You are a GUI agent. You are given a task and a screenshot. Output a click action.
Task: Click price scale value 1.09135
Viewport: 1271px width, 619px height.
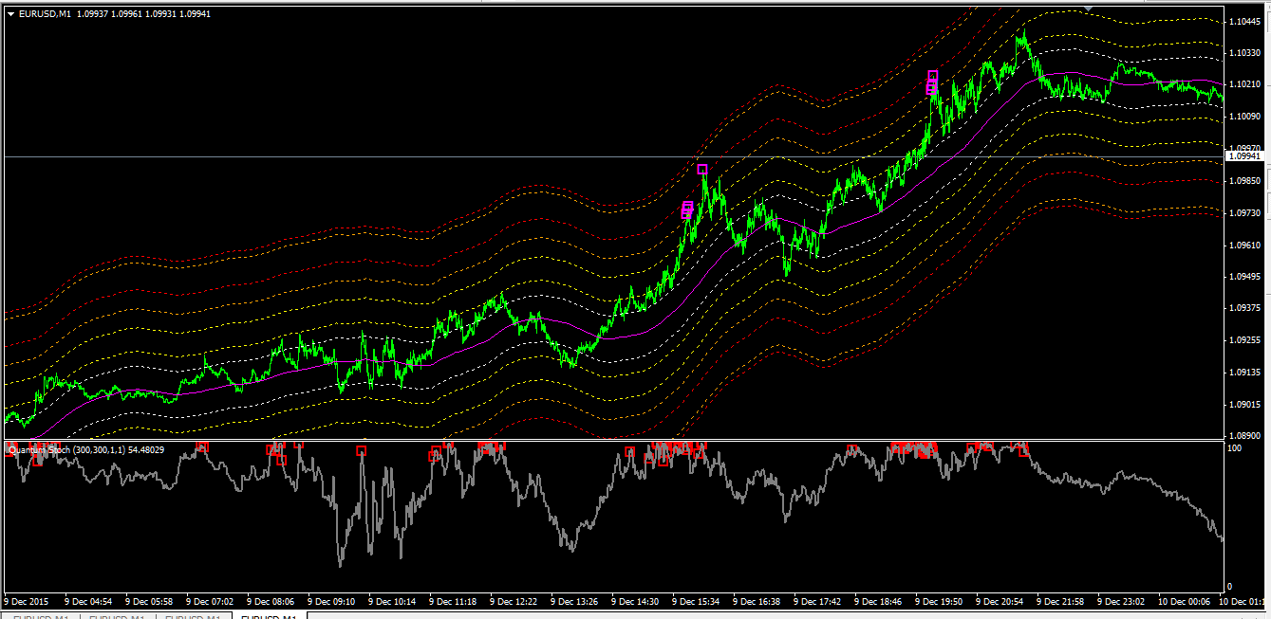coord(1244,372)
